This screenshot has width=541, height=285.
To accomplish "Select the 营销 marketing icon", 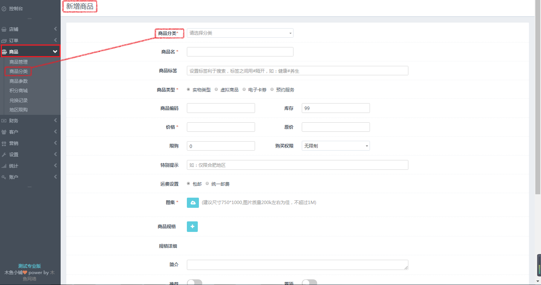I will 5,143.
